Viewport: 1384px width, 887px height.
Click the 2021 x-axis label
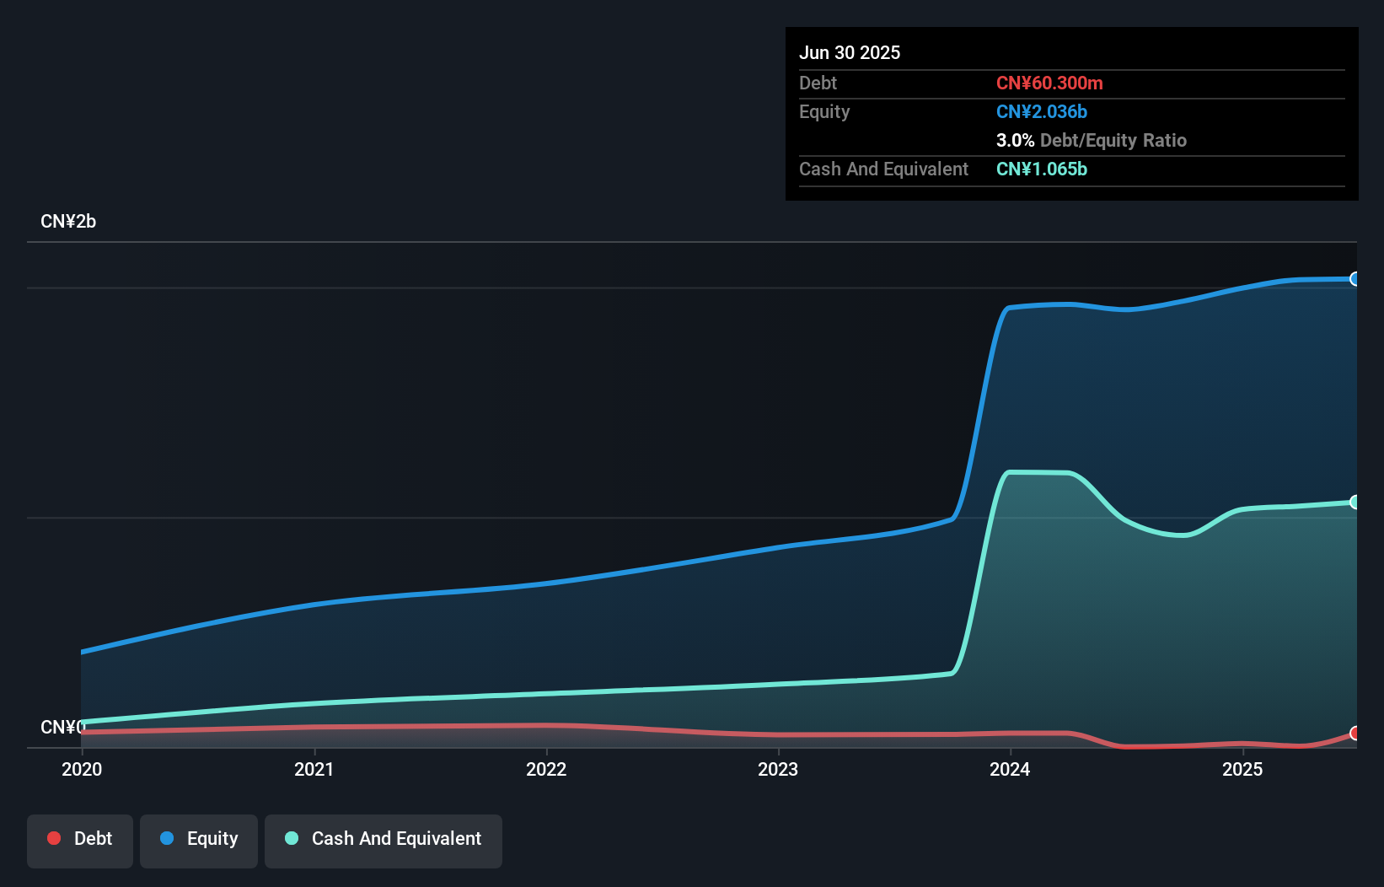pyautogui.click(x=314, y=769)
